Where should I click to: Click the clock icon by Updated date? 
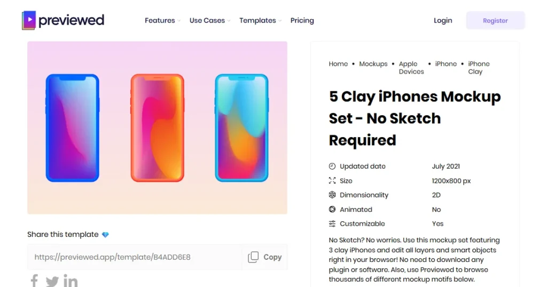(x=332, y=166)
